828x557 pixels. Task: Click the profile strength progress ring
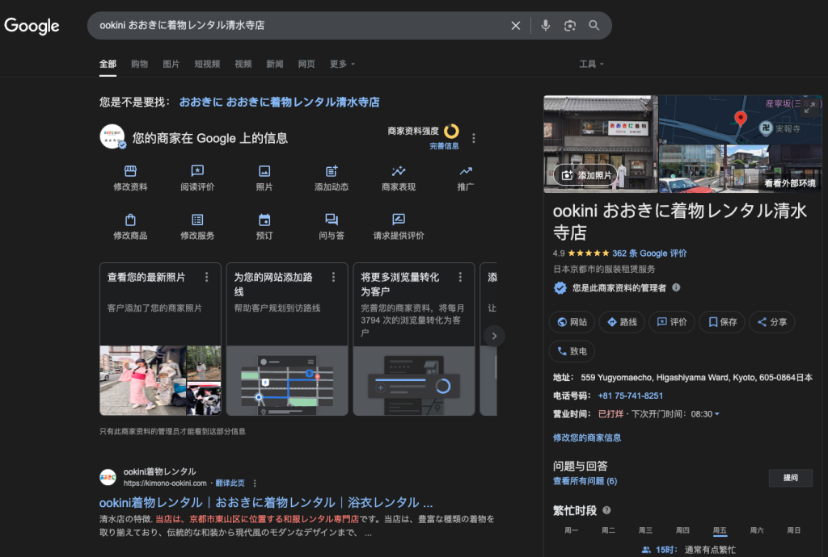click(x=451, y=131)
